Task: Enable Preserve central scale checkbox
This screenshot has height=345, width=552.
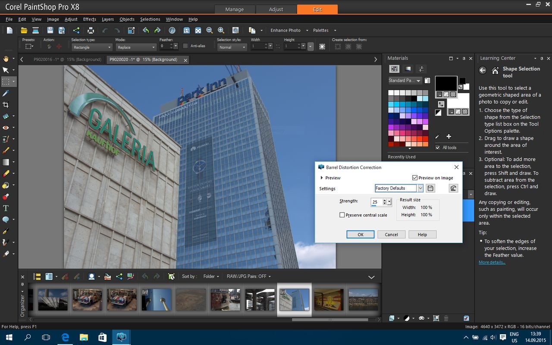Action: 342,215
